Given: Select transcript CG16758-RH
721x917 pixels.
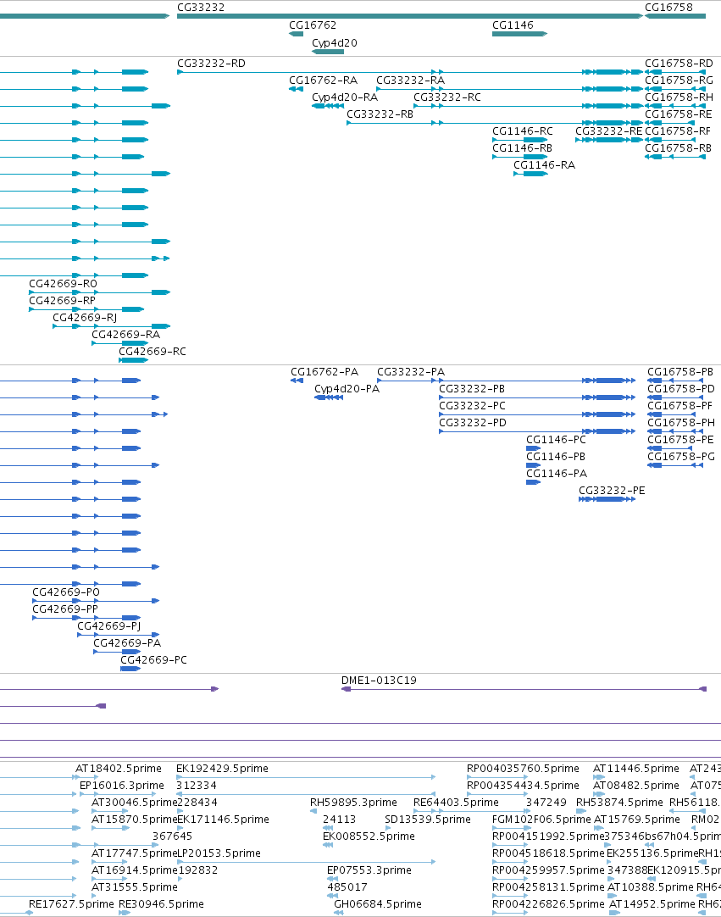Looking at the screenshot, I should pyautogui.click(x=679, y=97).
